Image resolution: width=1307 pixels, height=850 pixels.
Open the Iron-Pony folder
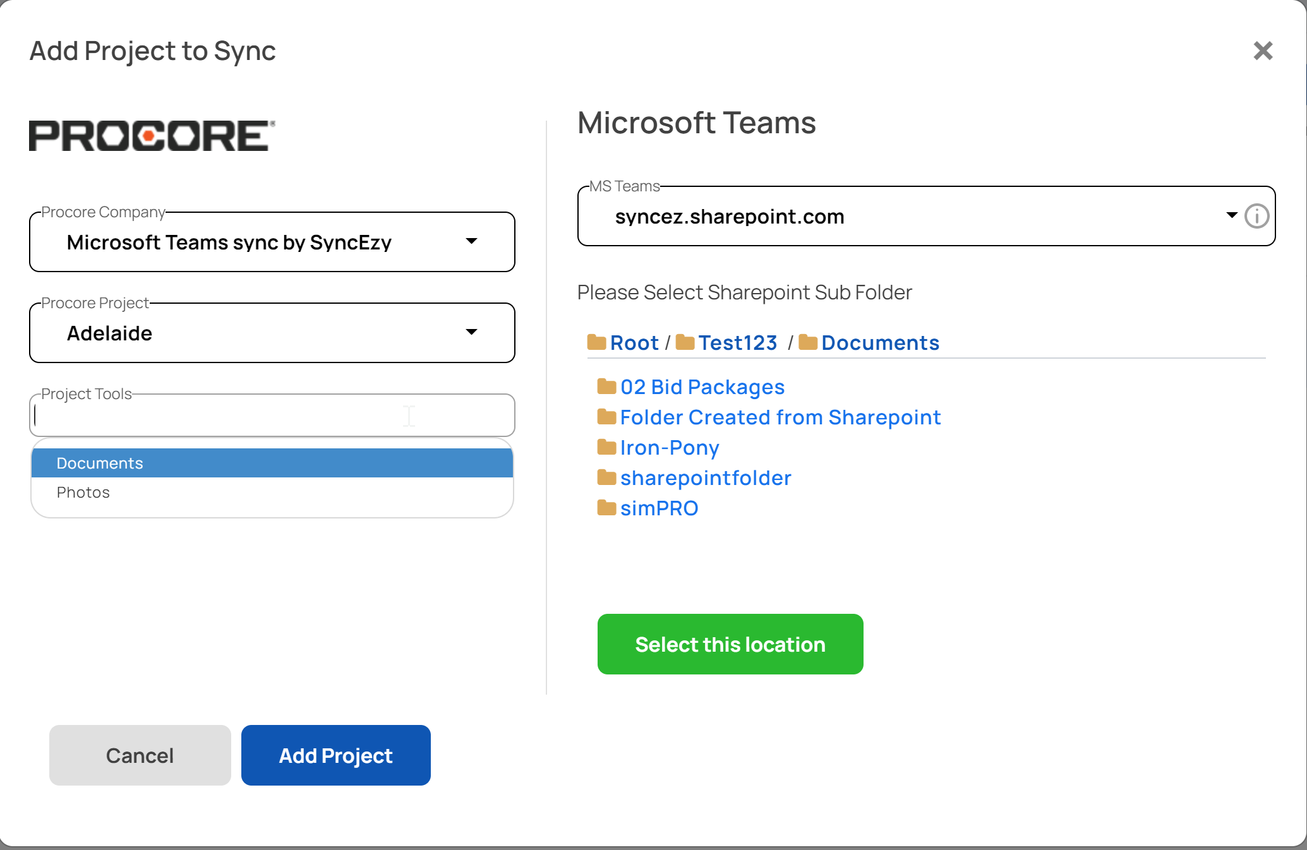tap(670, 447)
